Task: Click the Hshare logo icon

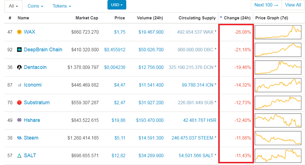Action: 19,120
